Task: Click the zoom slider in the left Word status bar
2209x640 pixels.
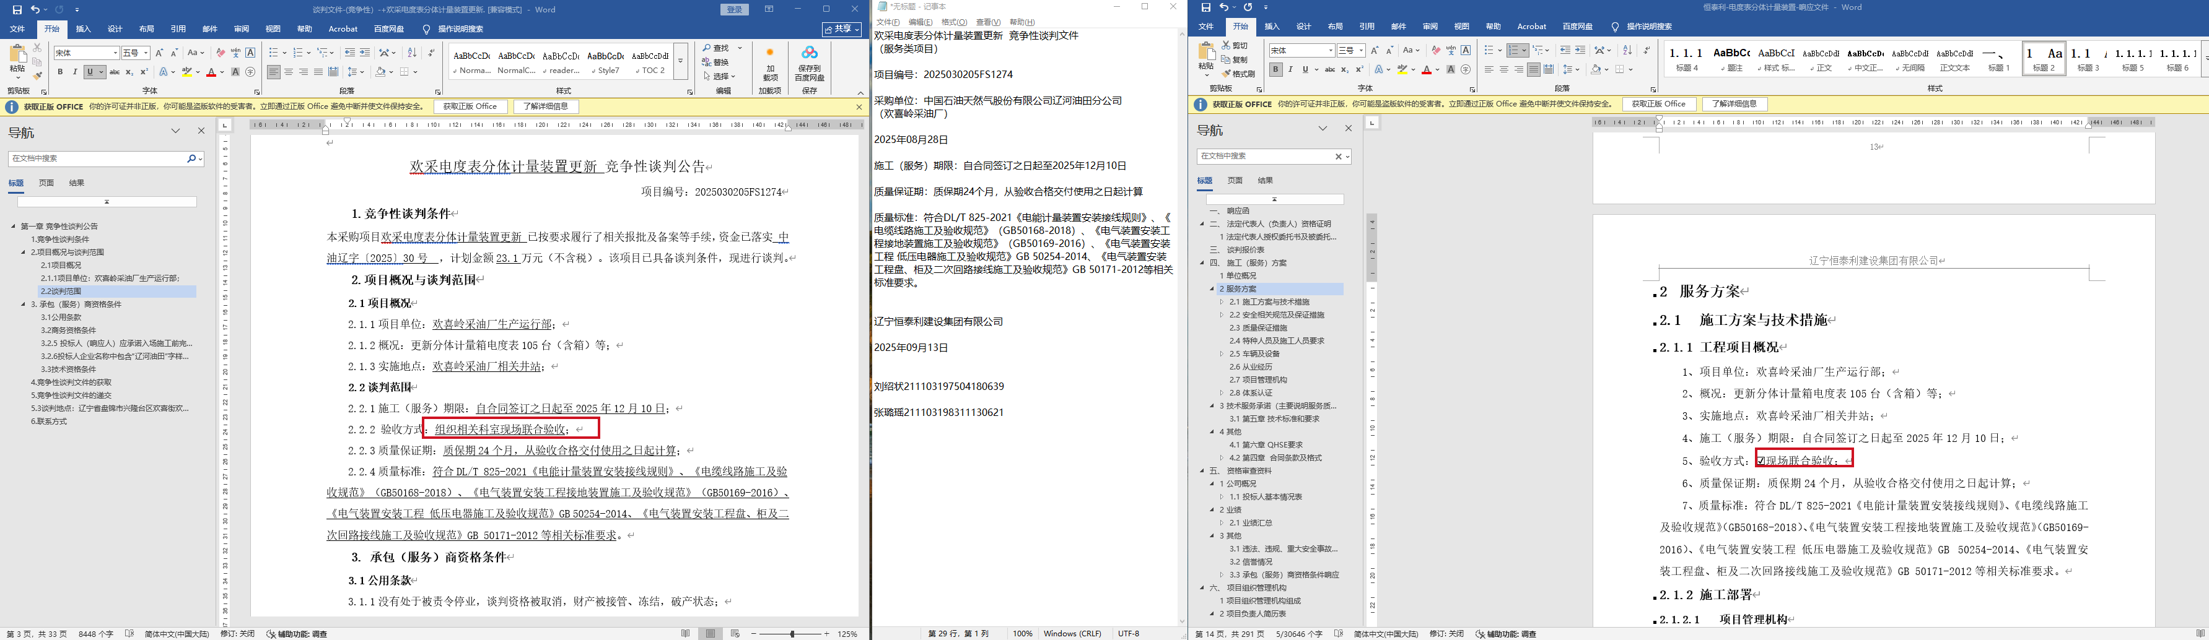Action: [792, 634]
